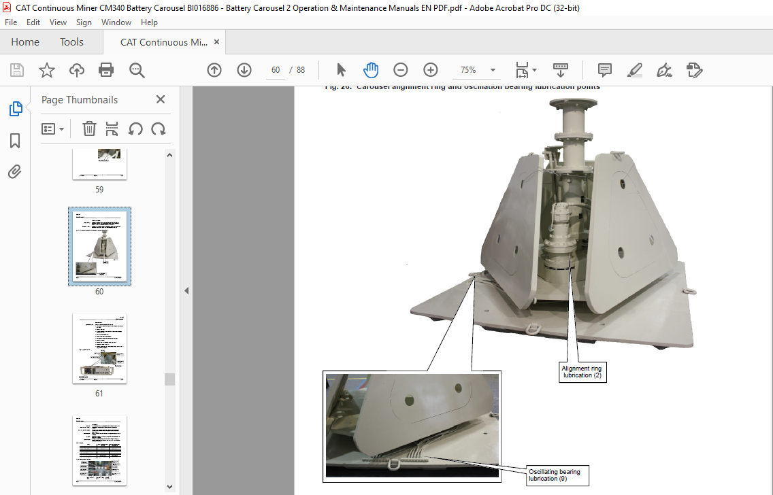This screenshot has height=495, width=773.
Task: Select the thumbnail below page 61
Action: [x=99, y=450]
